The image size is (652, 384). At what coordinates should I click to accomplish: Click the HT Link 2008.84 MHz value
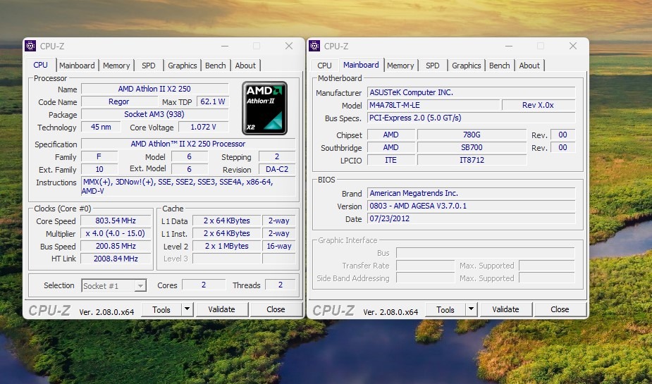tap(116, 259)
